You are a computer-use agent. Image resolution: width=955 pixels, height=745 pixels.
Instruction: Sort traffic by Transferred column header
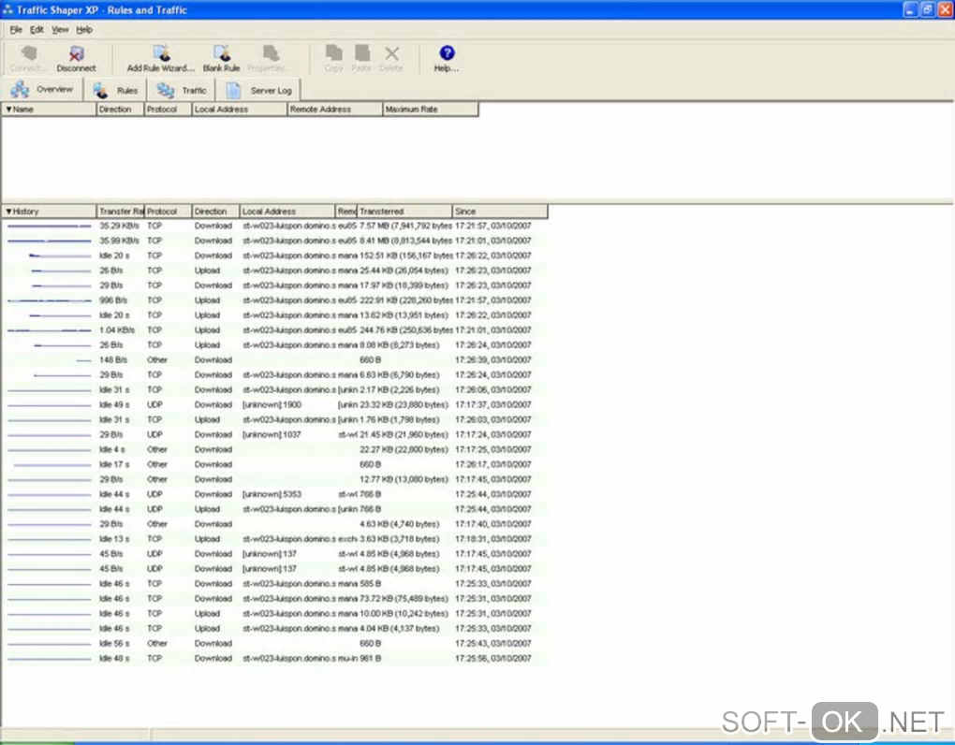(404, 212)
